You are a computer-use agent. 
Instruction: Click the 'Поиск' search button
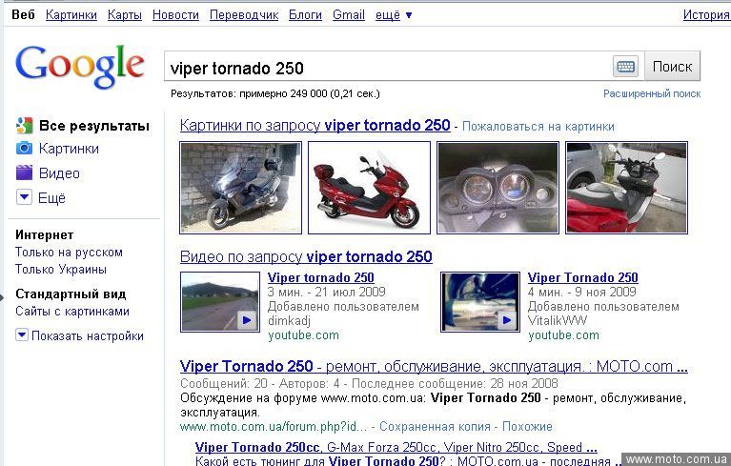pyautogui.click(x=672, y=67)
